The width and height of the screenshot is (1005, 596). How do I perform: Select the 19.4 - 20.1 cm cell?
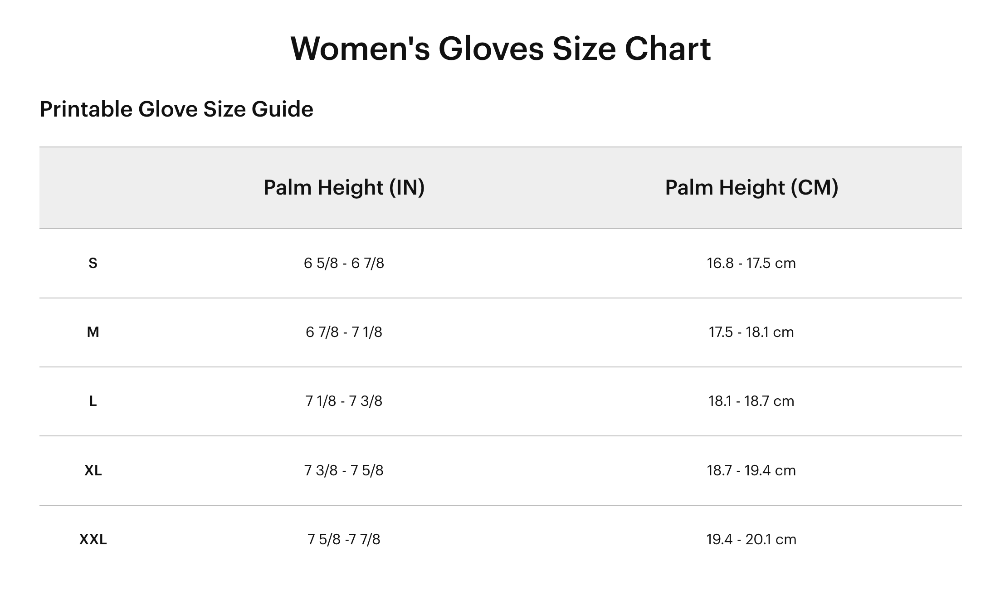[751, 539]
